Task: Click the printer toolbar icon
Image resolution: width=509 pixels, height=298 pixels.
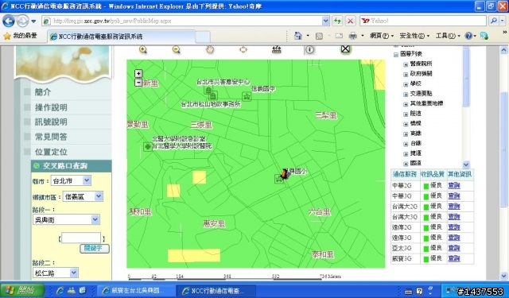Action: pyautogui.click(x=353, y=36)
